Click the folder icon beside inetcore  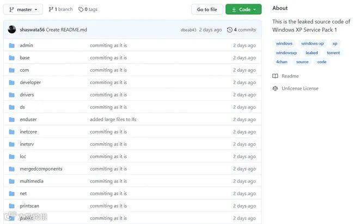coord(12,132)
